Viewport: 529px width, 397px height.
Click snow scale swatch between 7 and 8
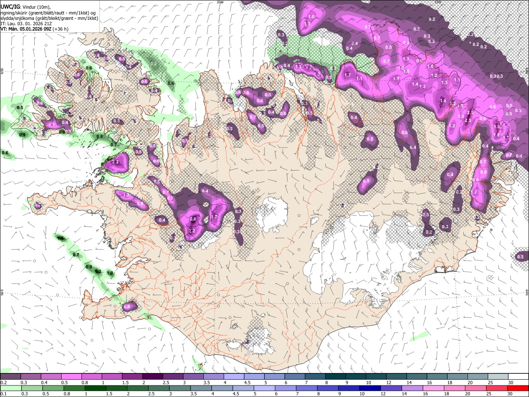point(315,377)
